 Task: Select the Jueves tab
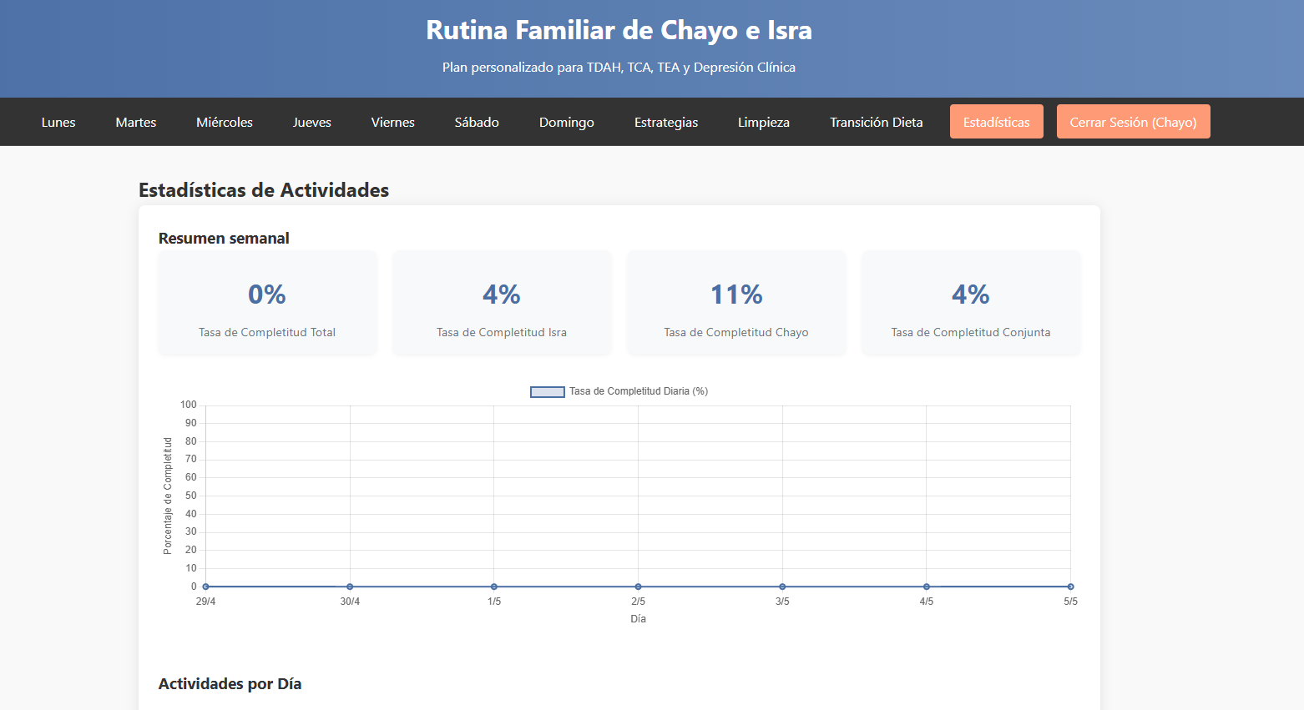(312, 122)
